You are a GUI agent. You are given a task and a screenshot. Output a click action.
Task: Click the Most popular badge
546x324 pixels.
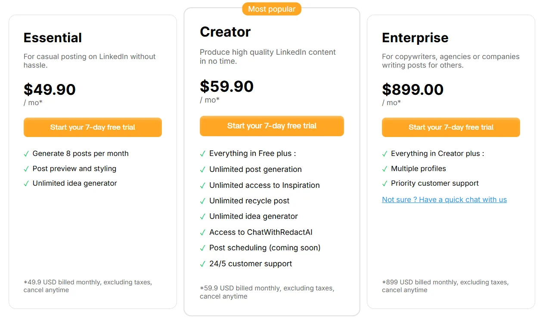pyautogui.click(x=272, y=9)
